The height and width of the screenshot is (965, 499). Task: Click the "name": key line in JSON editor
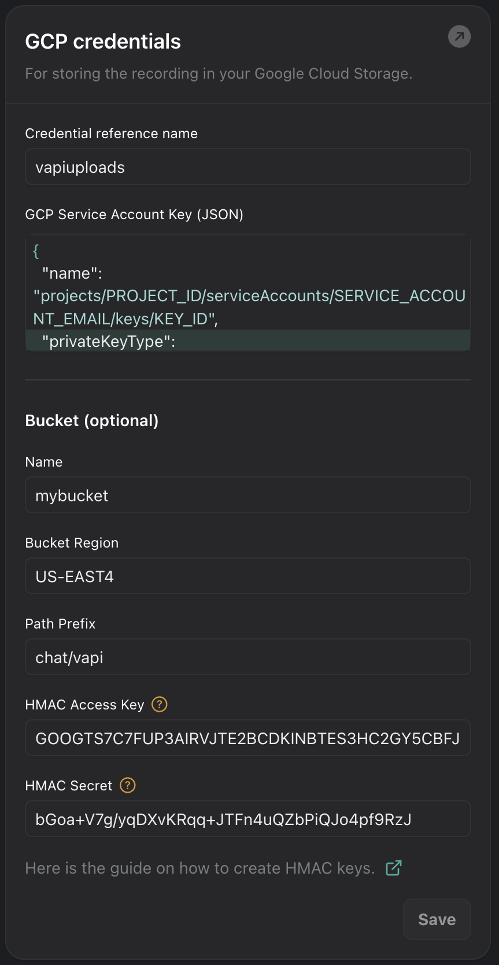[x=72, y=273]
